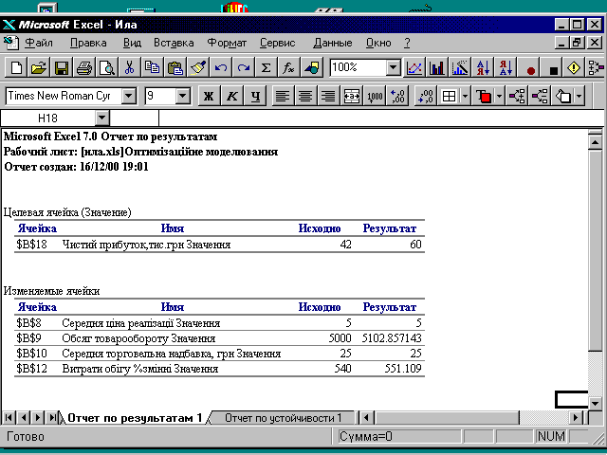Paste from clipboard with the Paste icon
The width and height of the screenshot is (607, 455).
point(175,68)
